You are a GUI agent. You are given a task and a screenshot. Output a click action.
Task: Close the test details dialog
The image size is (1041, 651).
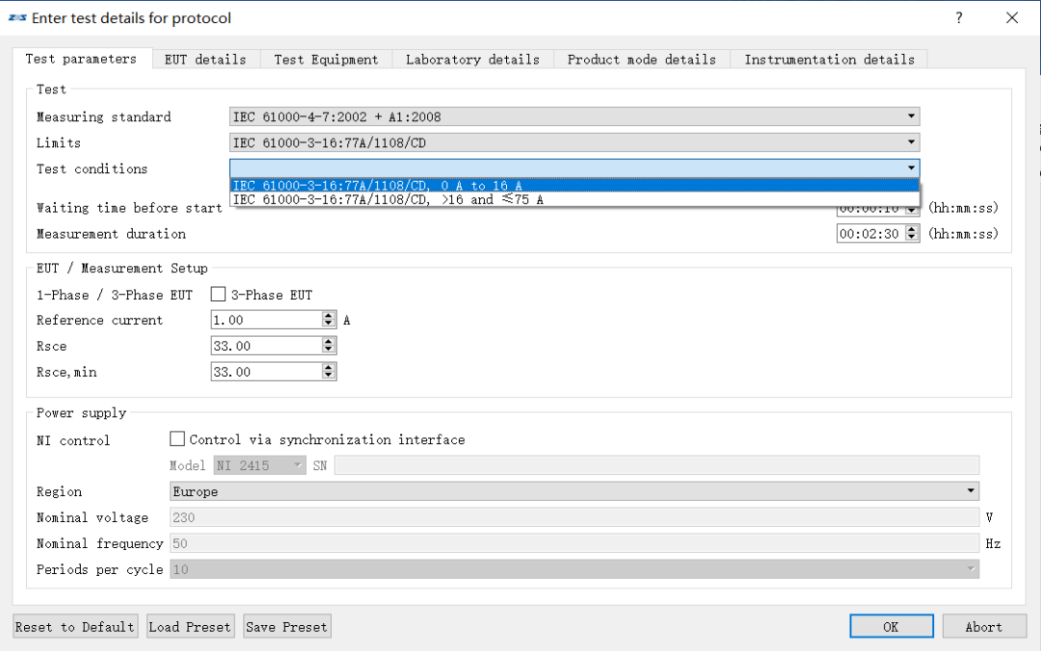[x=1012, y=18]
